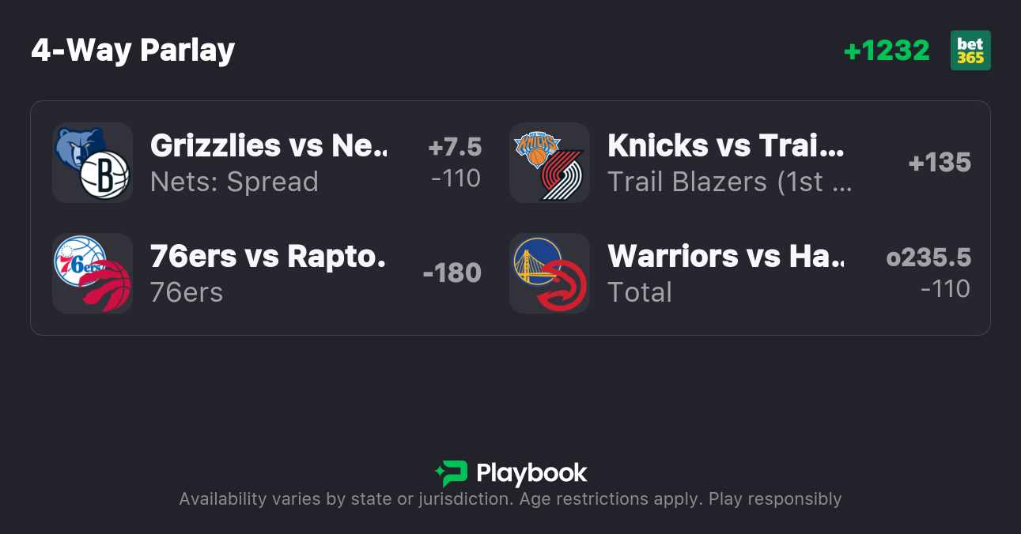Open the Knicks vs Trail Blazers matchup title
The width and height of the screenshot is (1021, 534).
pos(726,145)
